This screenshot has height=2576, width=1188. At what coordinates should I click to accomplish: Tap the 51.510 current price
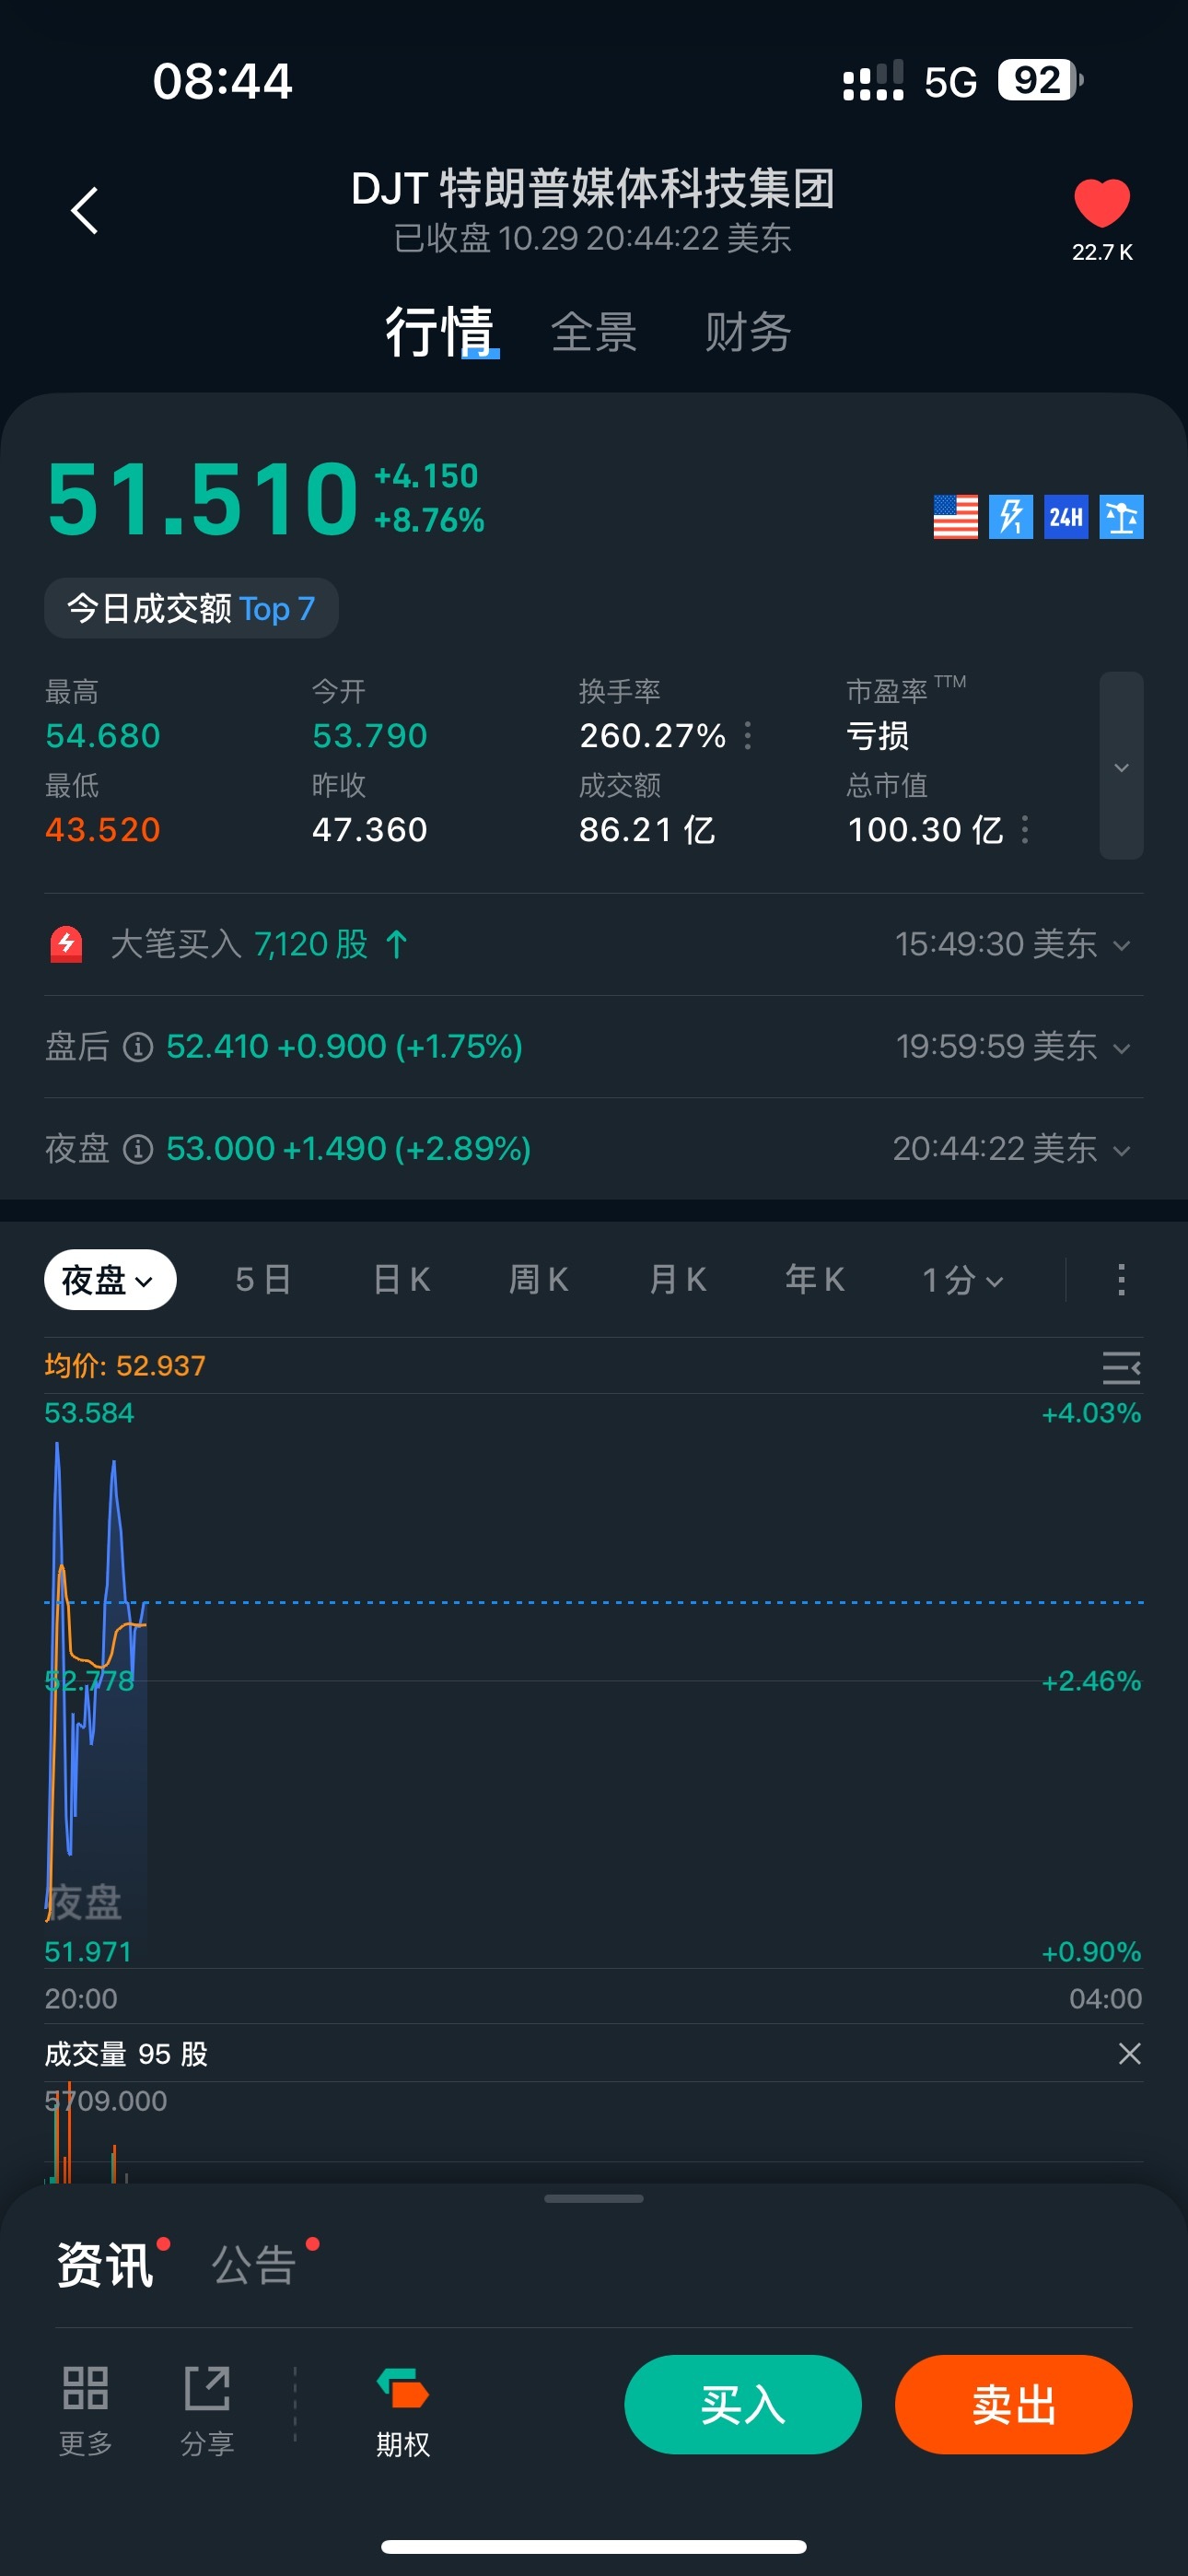(x=203, y=499)
